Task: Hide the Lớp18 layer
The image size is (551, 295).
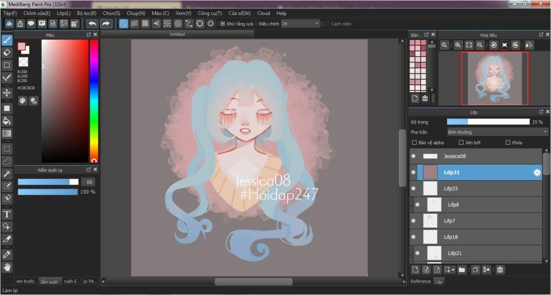Action: 413,237
